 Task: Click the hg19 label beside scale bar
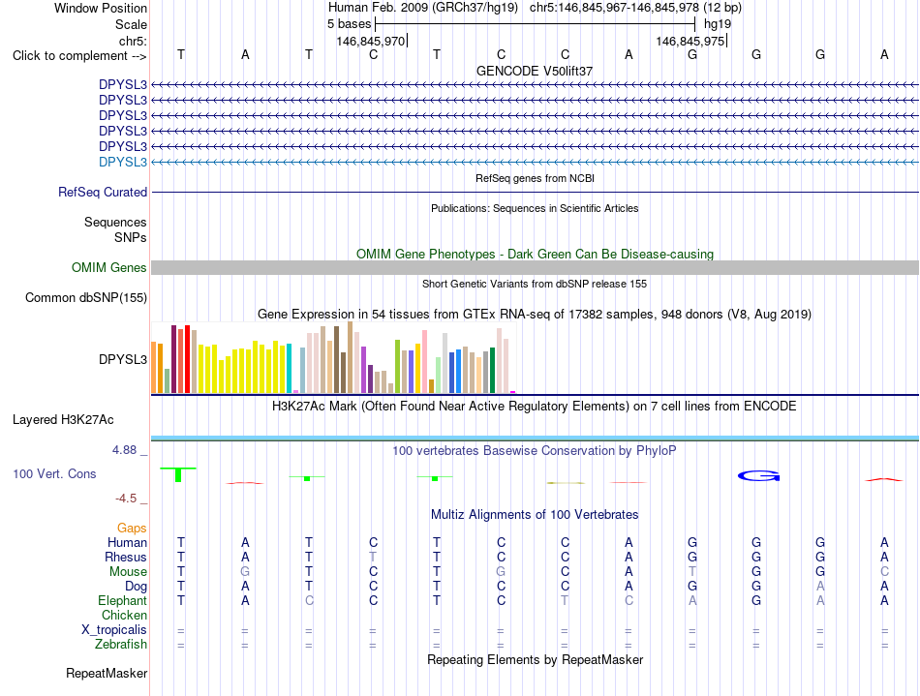click(x=718, y=24)
